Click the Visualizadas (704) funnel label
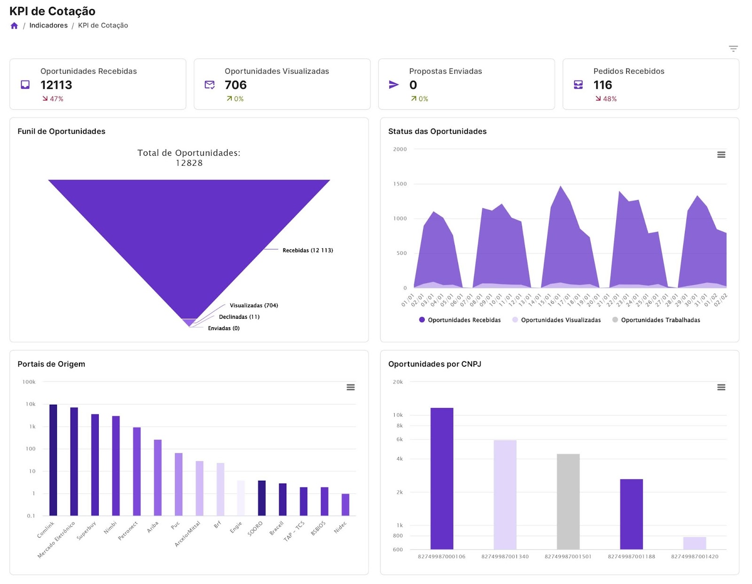This screenshot has width=752, height=584. pos(254,306)
